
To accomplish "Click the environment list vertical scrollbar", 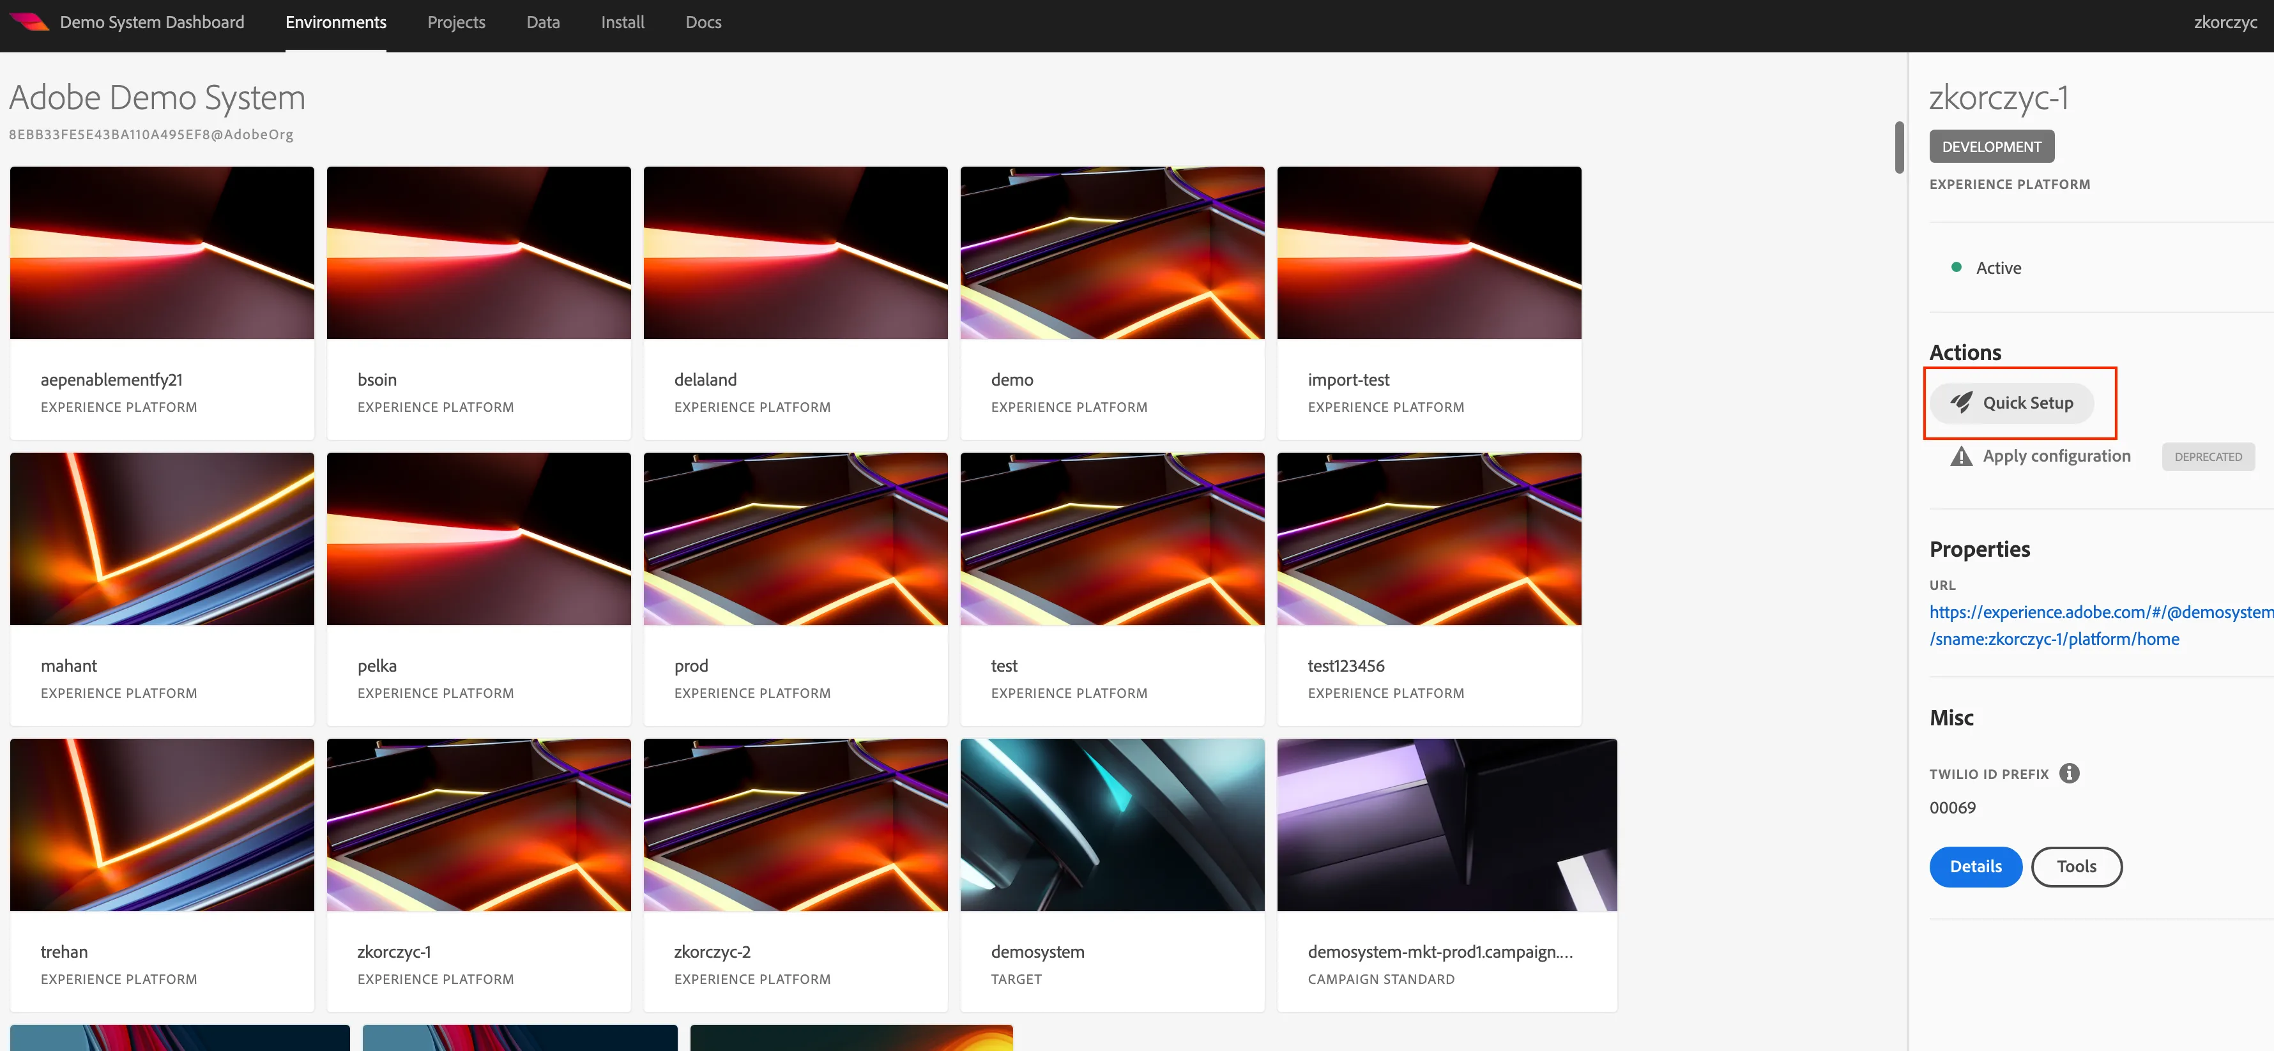I will (x=1899, y=147).
